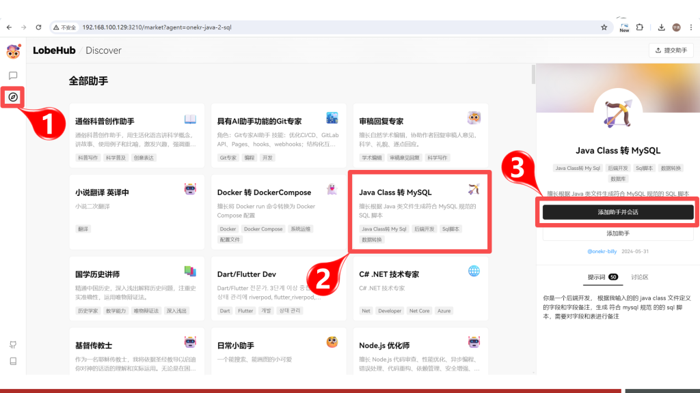Click the LobeHub avatar logo in sidebar
The height and width of the screenshot is (393, 700).
coord(13,52)
